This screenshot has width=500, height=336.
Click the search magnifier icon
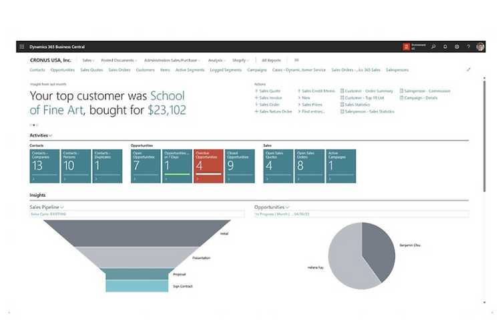[x=433, y=47]
